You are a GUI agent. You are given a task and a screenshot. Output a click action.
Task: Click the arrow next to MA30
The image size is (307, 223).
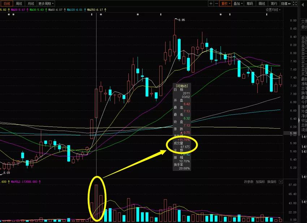coord(46,10)
